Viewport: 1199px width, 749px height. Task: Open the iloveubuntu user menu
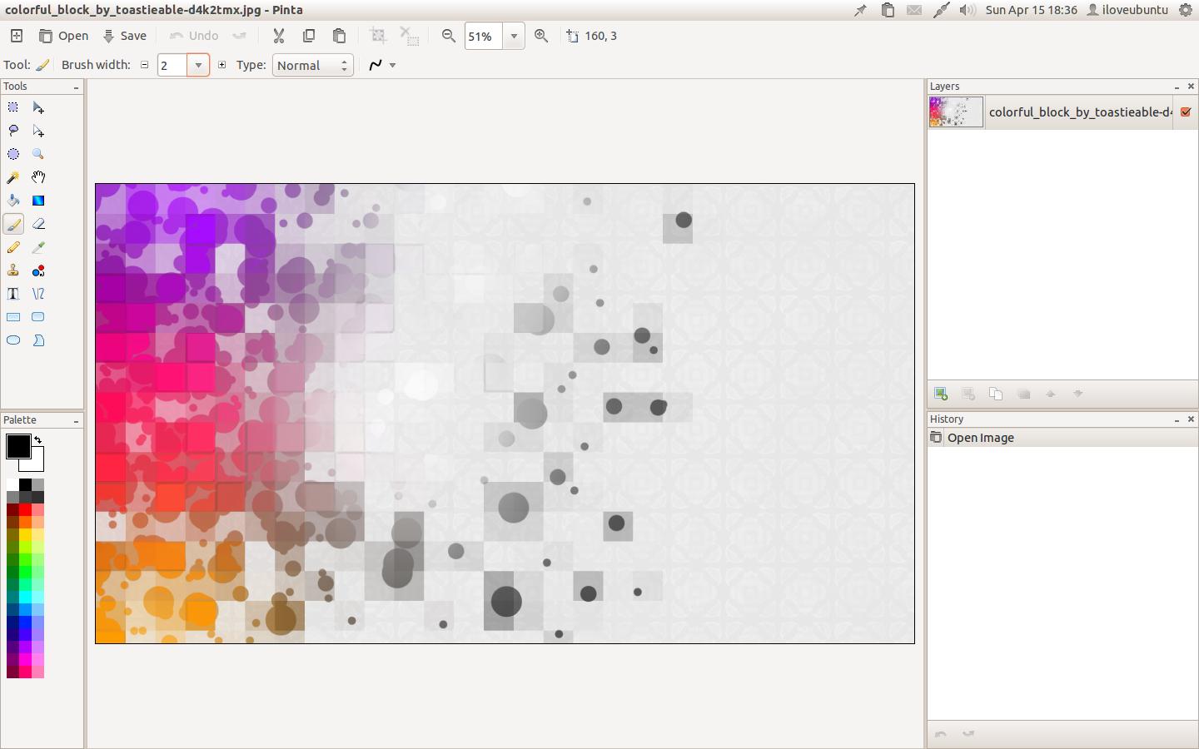pyautogui.click(x=1127, y=10)
